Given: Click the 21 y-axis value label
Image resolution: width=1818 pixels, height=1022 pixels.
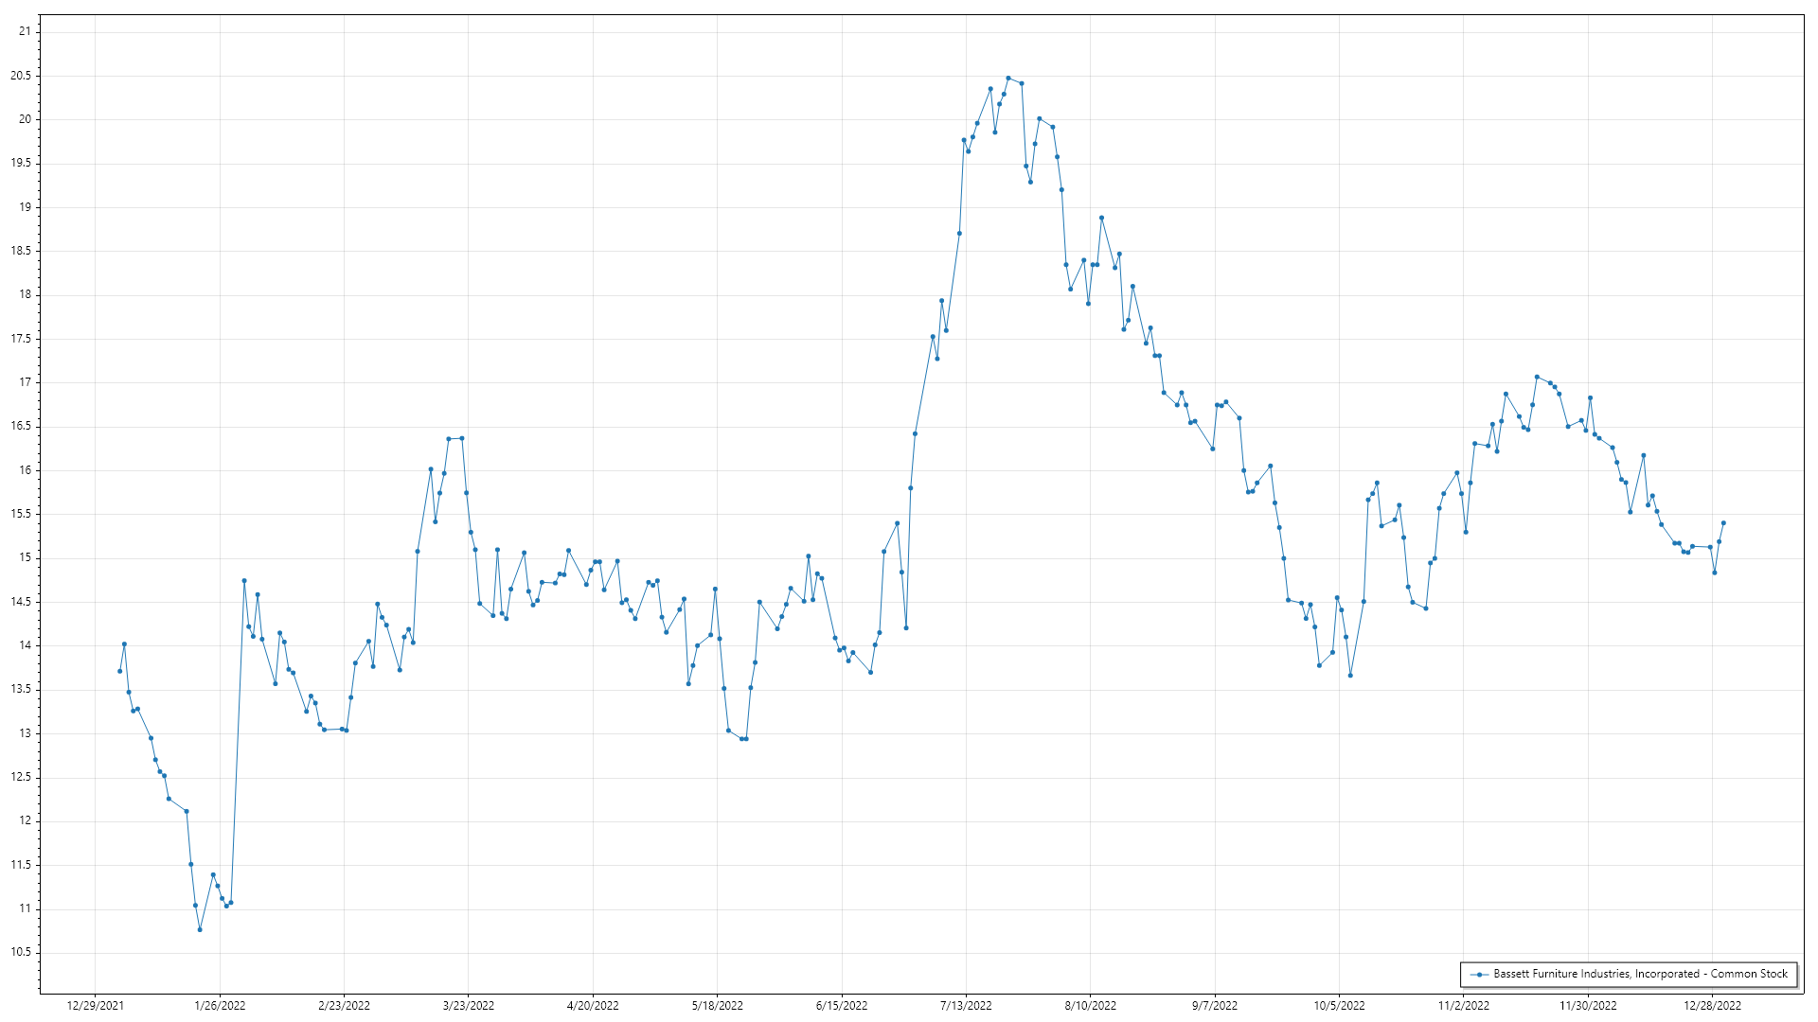Looking at the screenshot, I should coord(25,31).
